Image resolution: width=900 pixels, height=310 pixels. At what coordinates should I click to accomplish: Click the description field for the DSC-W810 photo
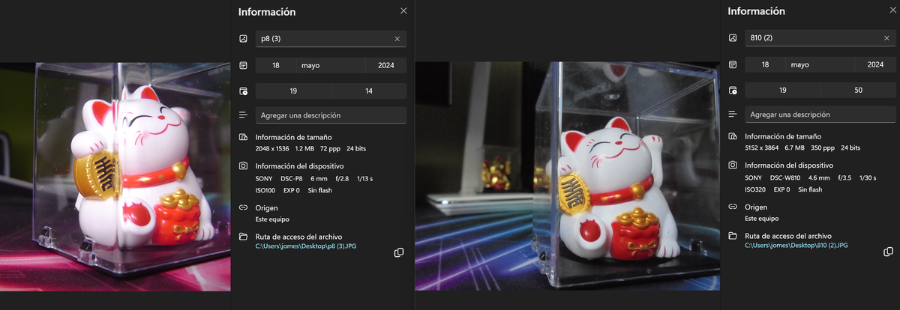tap(819, 115)
